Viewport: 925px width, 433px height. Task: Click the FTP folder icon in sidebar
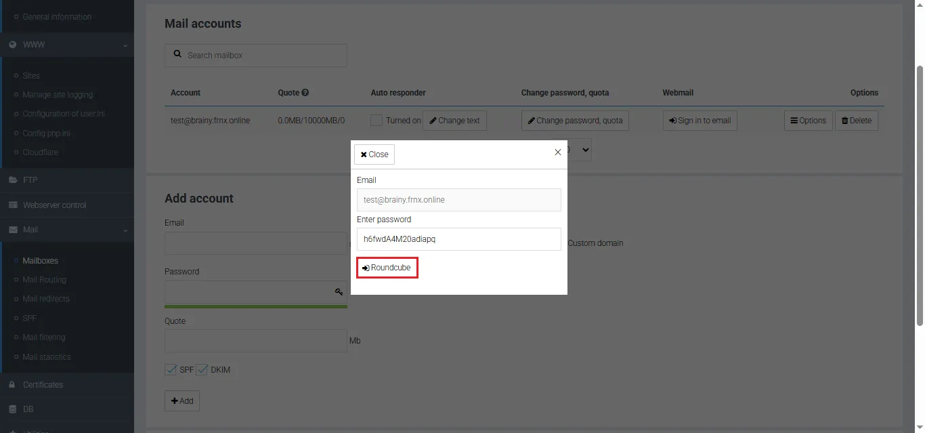[12, 180]
